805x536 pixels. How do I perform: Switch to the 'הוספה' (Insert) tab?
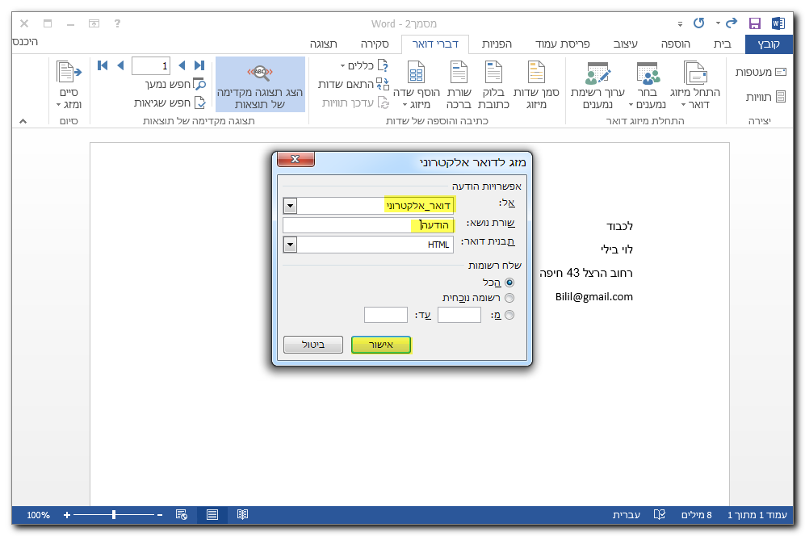click(675, 44)
